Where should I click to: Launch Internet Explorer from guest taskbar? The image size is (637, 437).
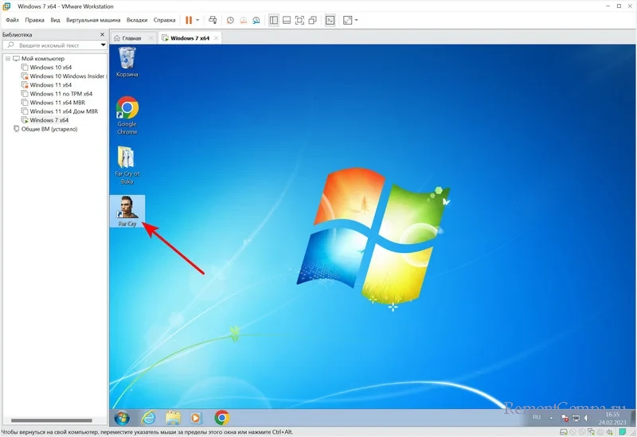(x=149, y=418)
